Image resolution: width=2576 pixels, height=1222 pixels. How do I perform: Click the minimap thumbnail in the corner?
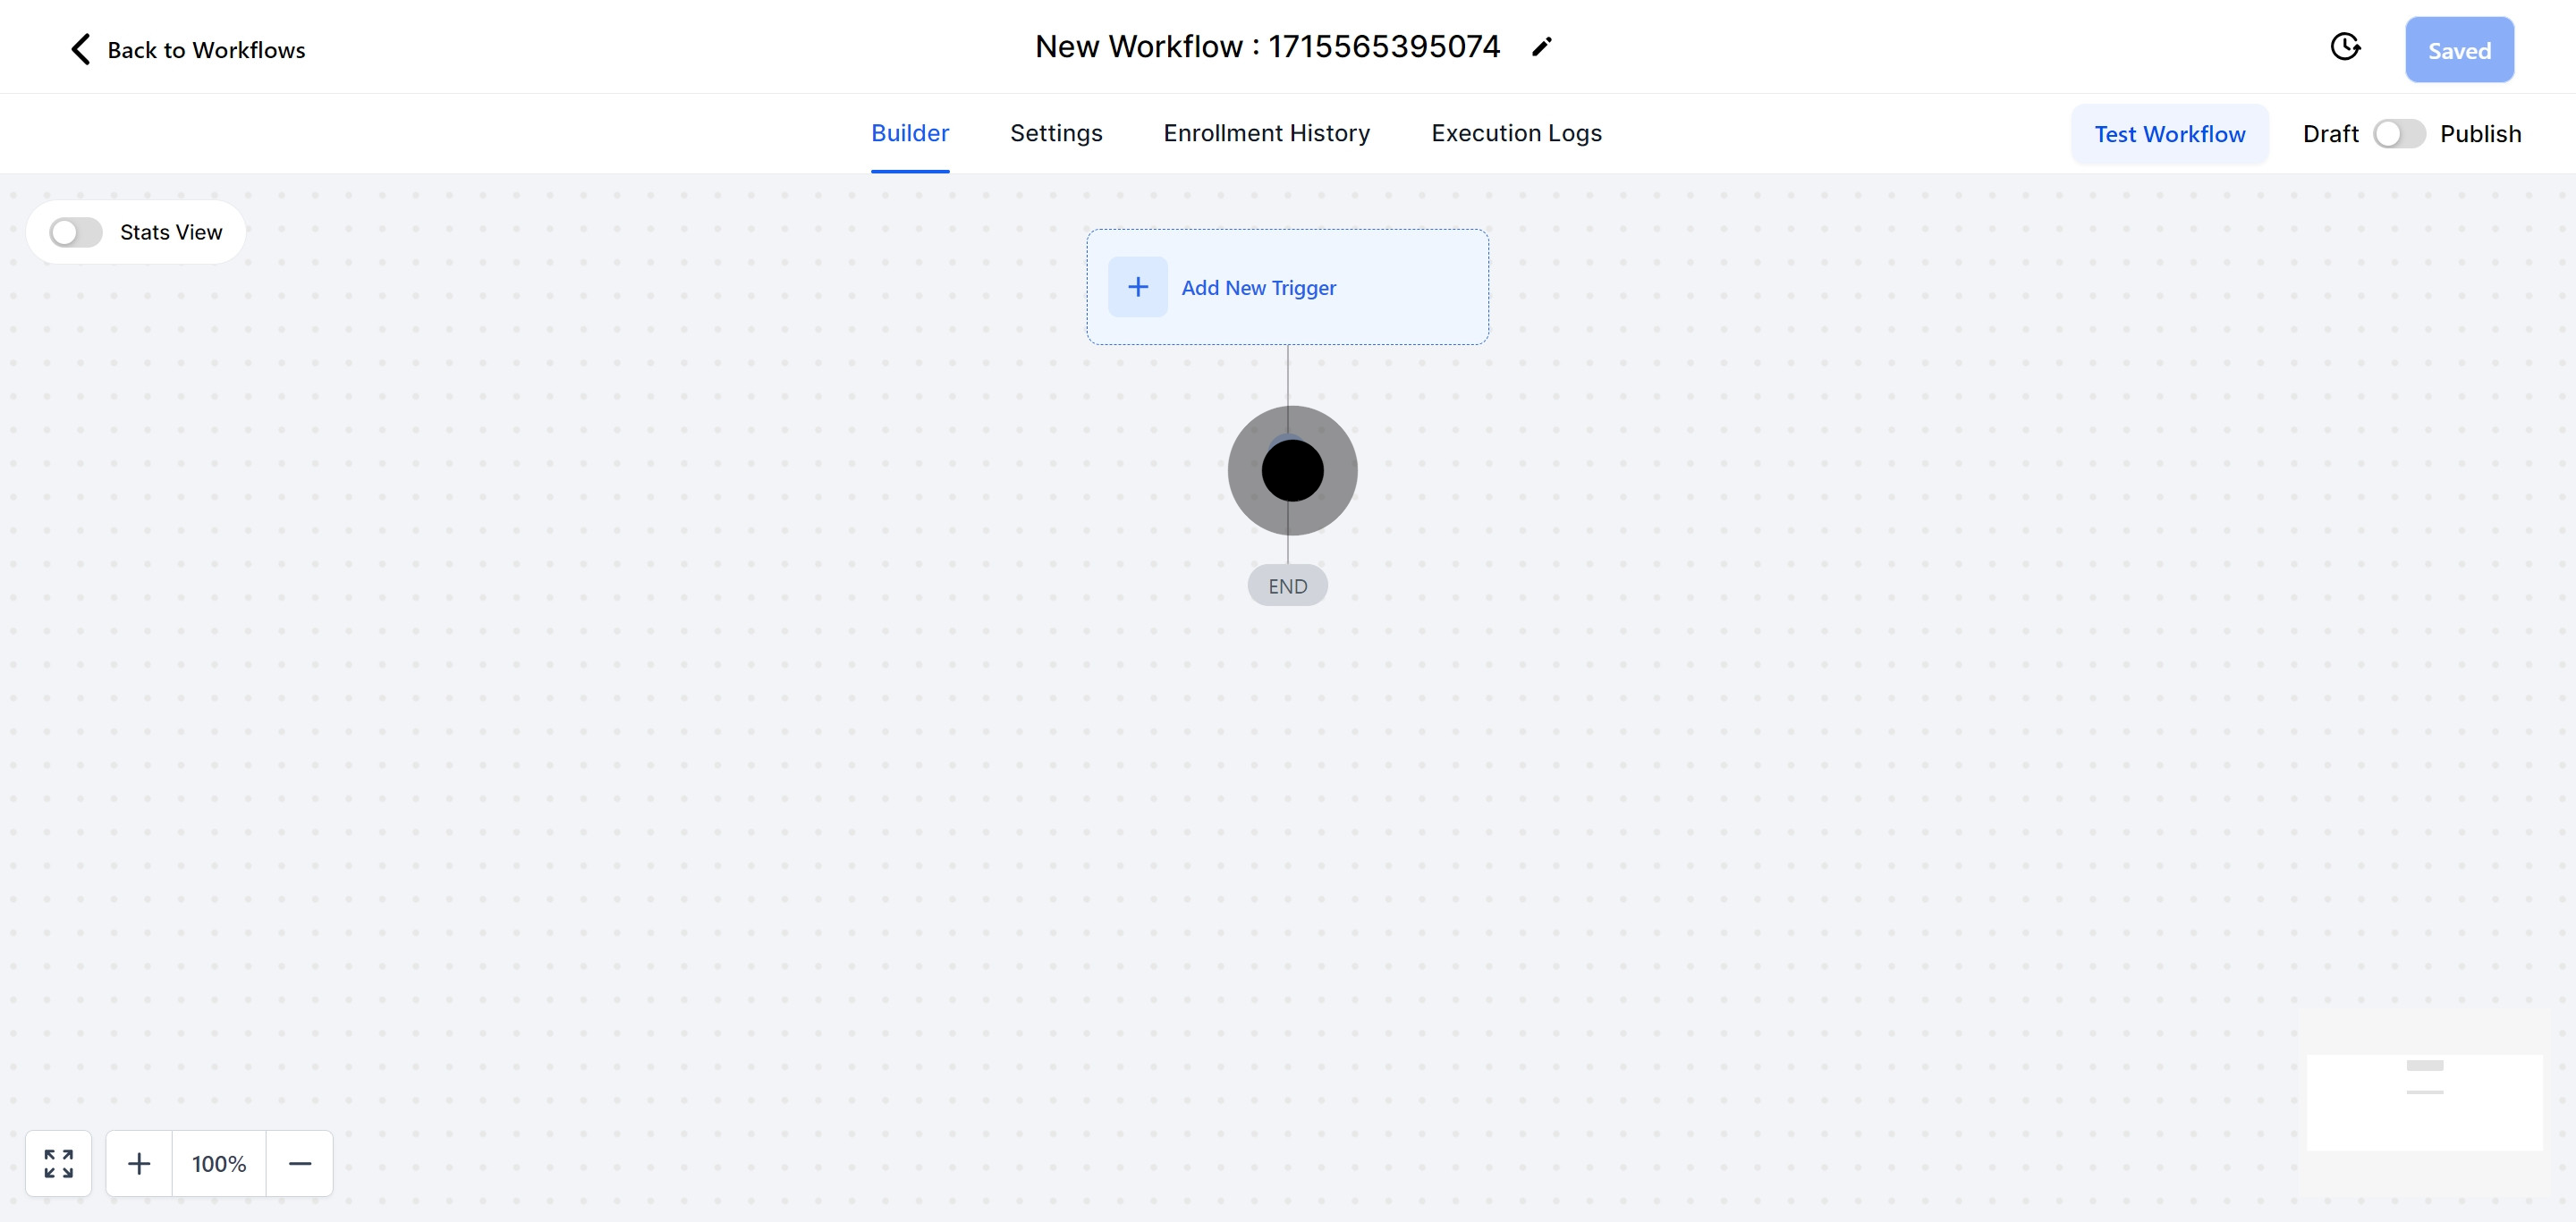point(2424,1102)
